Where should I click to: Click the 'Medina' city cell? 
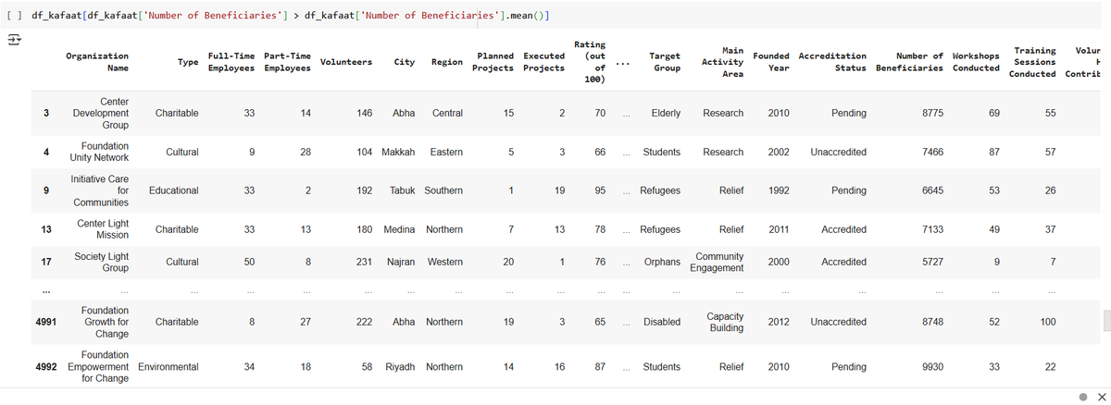click(400, 229)
